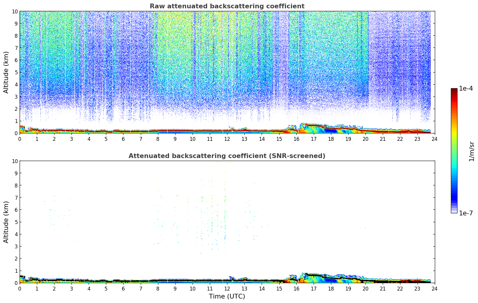
Task: Click the colorbar's "1e-7" minimum label
Action: 466,213
